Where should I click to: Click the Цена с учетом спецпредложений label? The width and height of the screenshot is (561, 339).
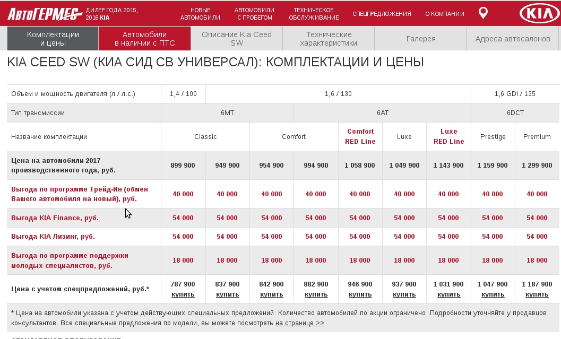(80, 289)
